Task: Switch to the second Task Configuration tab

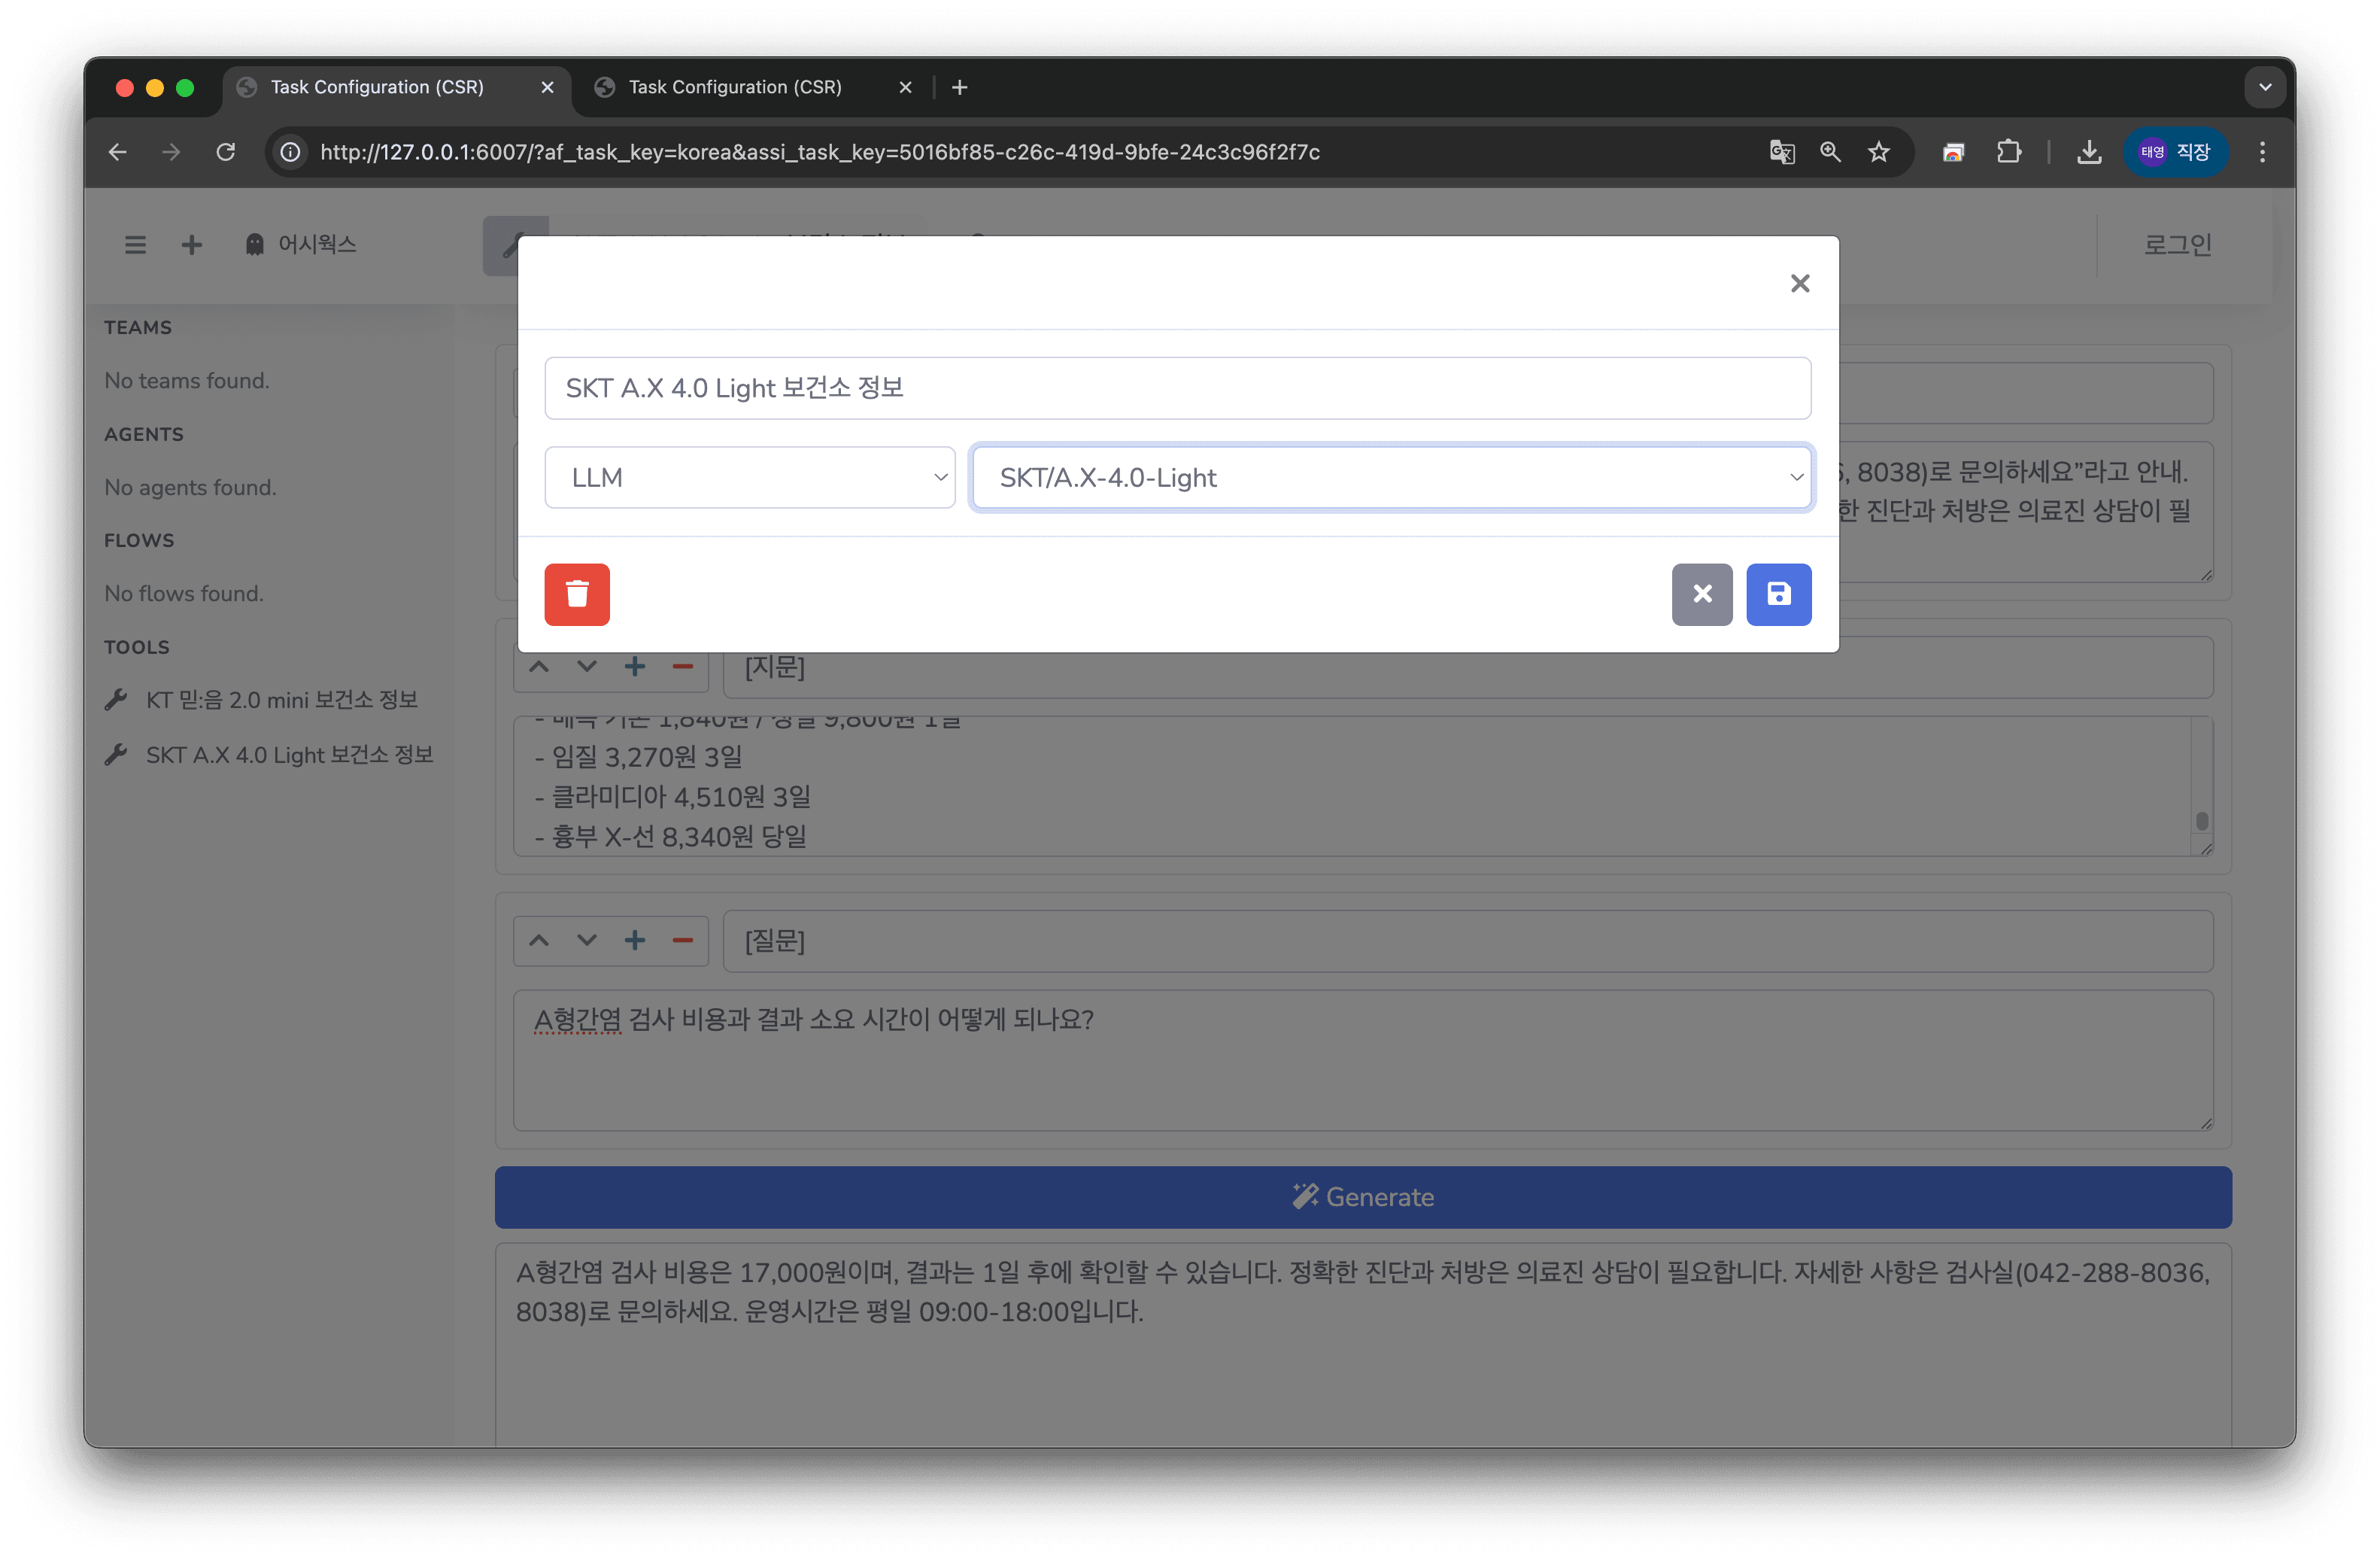Action: 735,87
